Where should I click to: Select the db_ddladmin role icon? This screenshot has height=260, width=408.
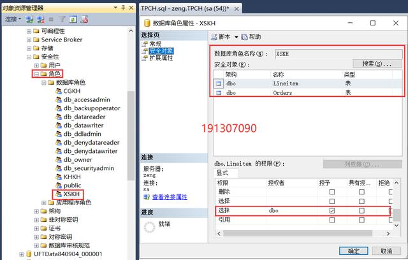click(x=59, y=134)
